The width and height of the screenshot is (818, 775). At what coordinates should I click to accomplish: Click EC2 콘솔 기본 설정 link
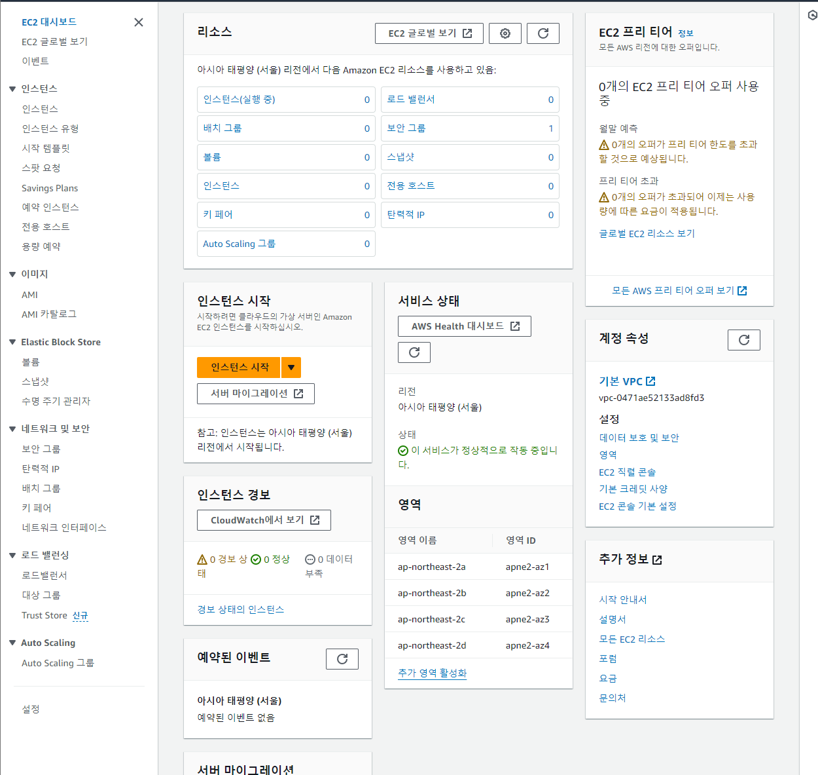[637, 506]
